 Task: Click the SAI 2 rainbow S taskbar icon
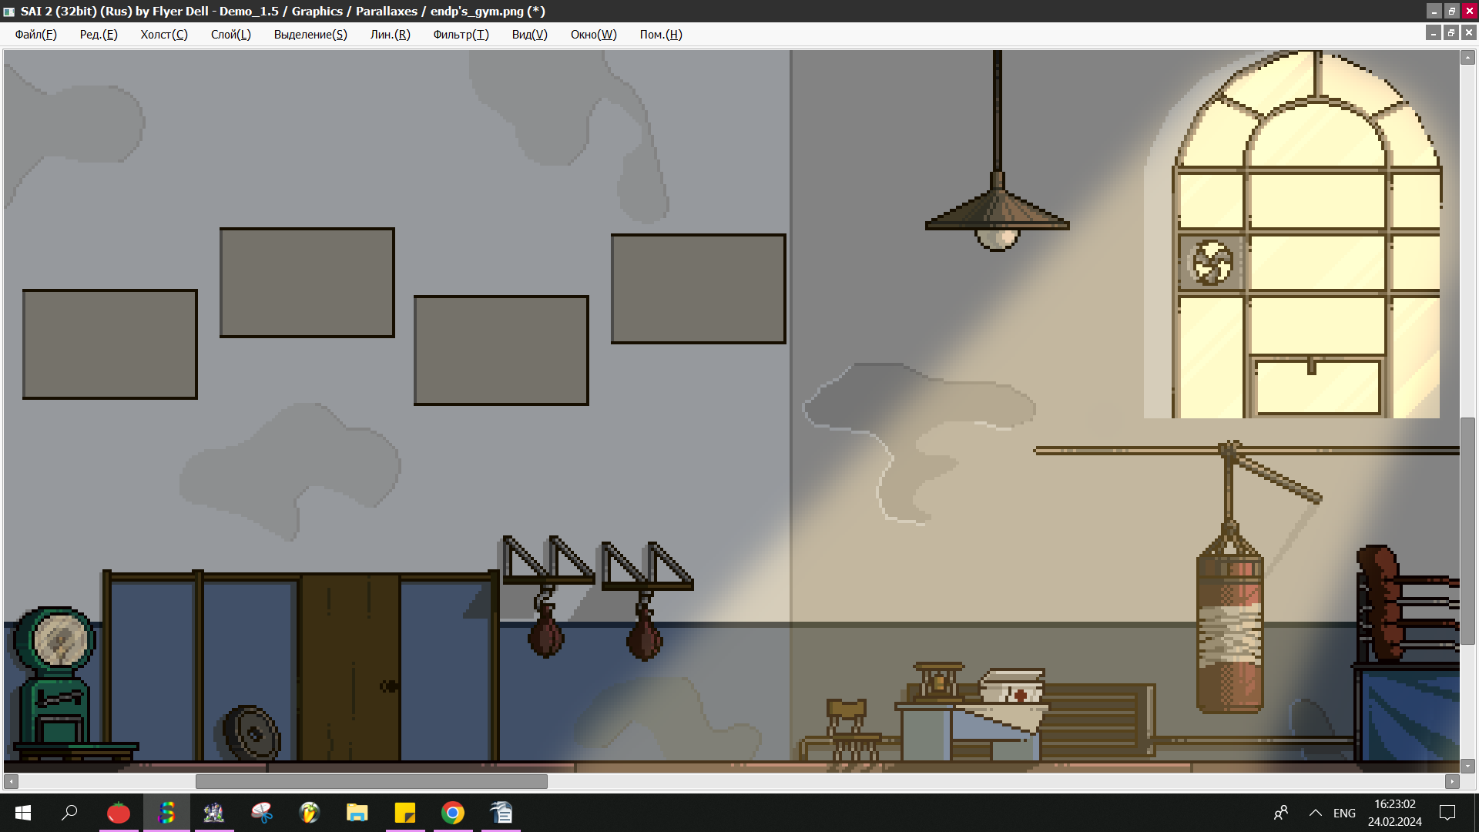(x=166, y=813)
